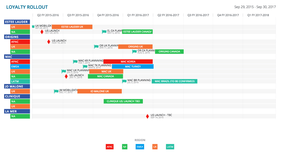This screenshot has height=158, width=282.
Task: Click the MAC BR Planning flag marker
Action: point(124,81)
